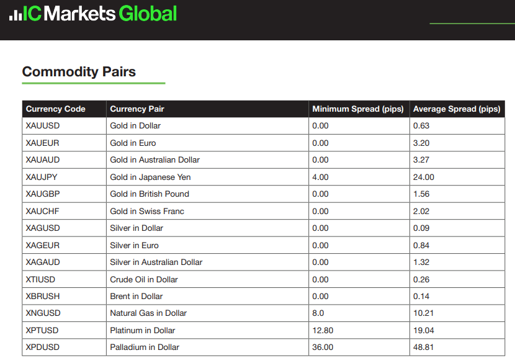The height and width of the screenshot is (363, 515).
Task: Click the Gold in Japanese Yen cell
Action: click(x=150, y=177)
